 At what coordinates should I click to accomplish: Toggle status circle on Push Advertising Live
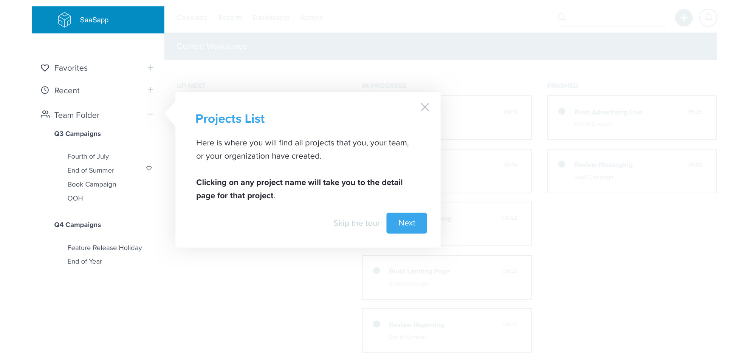pyautogui.click(x=562, y=111)
